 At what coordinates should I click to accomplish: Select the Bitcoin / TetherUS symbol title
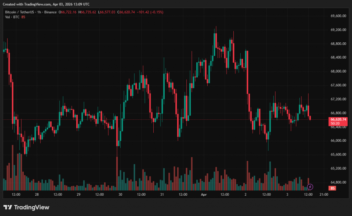click(x=20, y=12)
